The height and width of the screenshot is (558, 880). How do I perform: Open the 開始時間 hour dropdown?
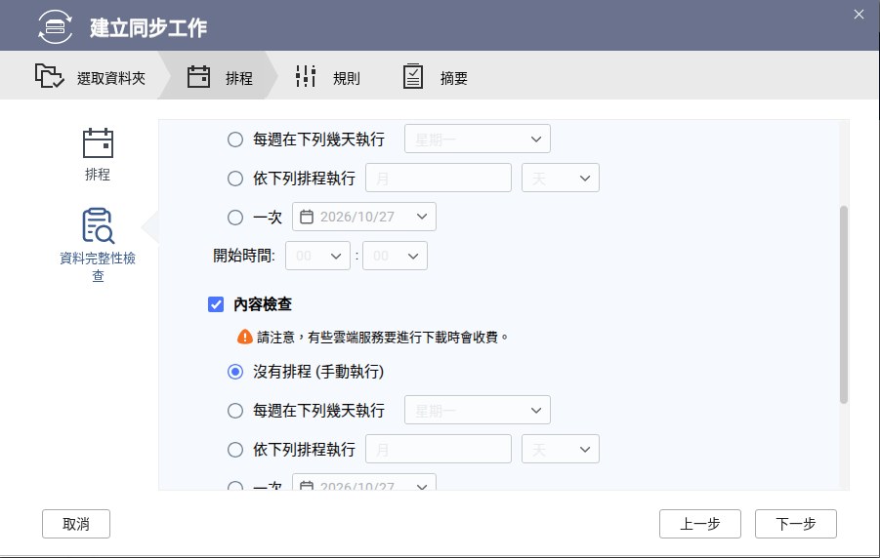point(317,256)
